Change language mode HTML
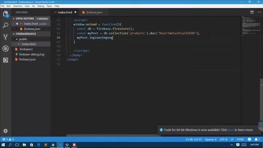 (x=240, y=139)
